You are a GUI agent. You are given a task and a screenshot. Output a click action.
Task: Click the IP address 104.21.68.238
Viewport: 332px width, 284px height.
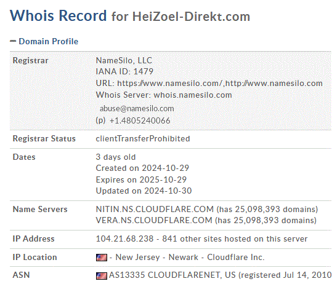124,239
